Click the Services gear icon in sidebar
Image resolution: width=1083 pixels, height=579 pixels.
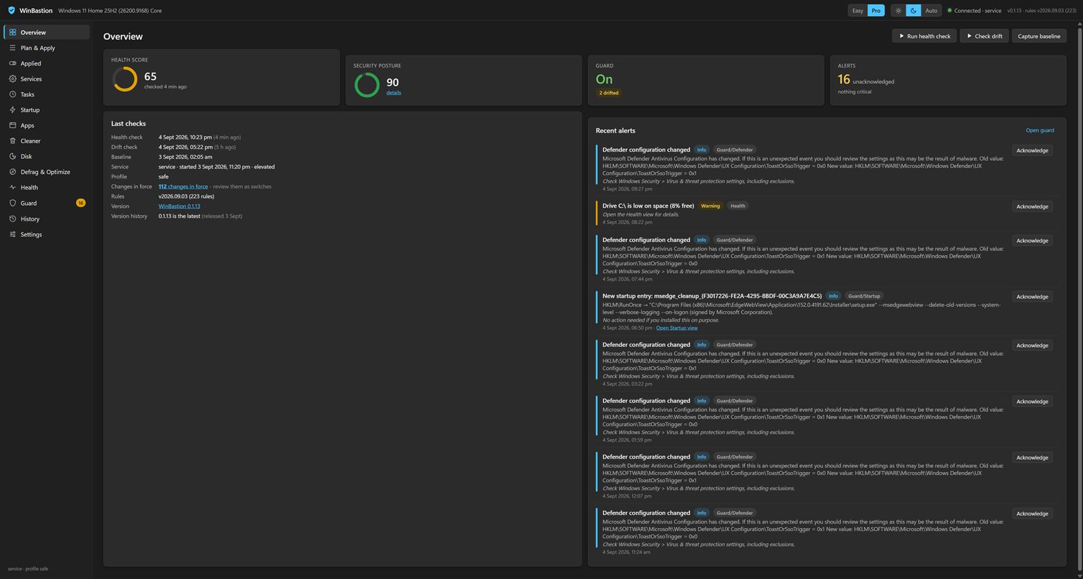tap(13, 79)
